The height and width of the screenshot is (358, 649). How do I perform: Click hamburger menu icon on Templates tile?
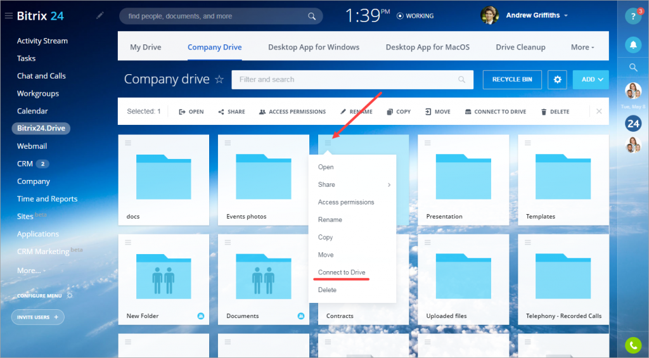(x=528, y=143)
